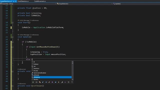
Task: Click tapPosition on line 30
Action: tap(36, 54)
